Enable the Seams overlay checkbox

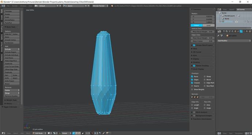(x=192, y=86)
